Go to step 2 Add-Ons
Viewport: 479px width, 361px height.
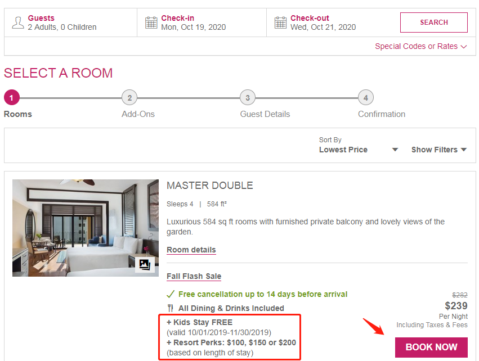click(129, 98)
